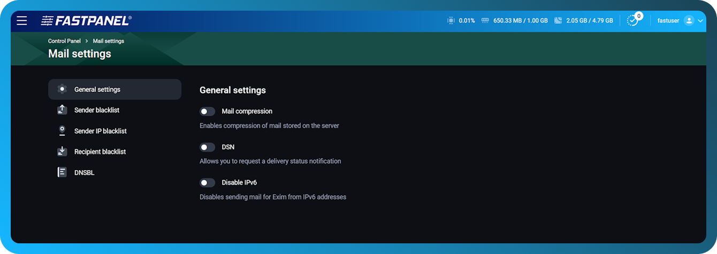Image resolution: width=717 pixels, height=254 pixels.
Task: Turn on the DSN toggle
Action: tap(207, 147)
